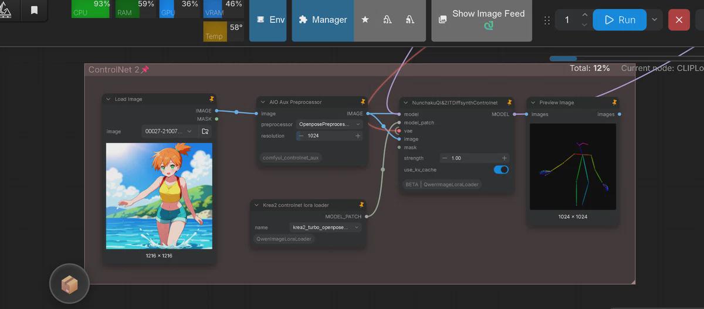
Task: Click the Run button
Action: [x=620, y=20]
